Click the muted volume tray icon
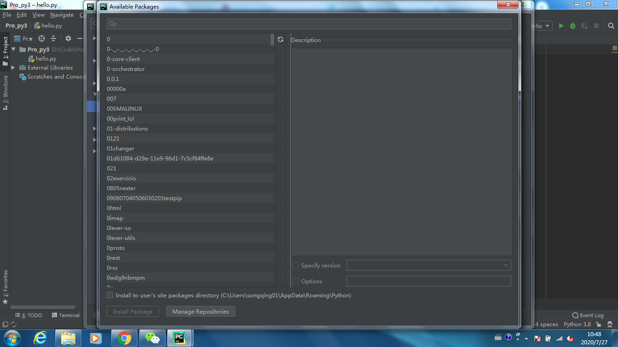618x347 pixels. (x=570, y=338)
